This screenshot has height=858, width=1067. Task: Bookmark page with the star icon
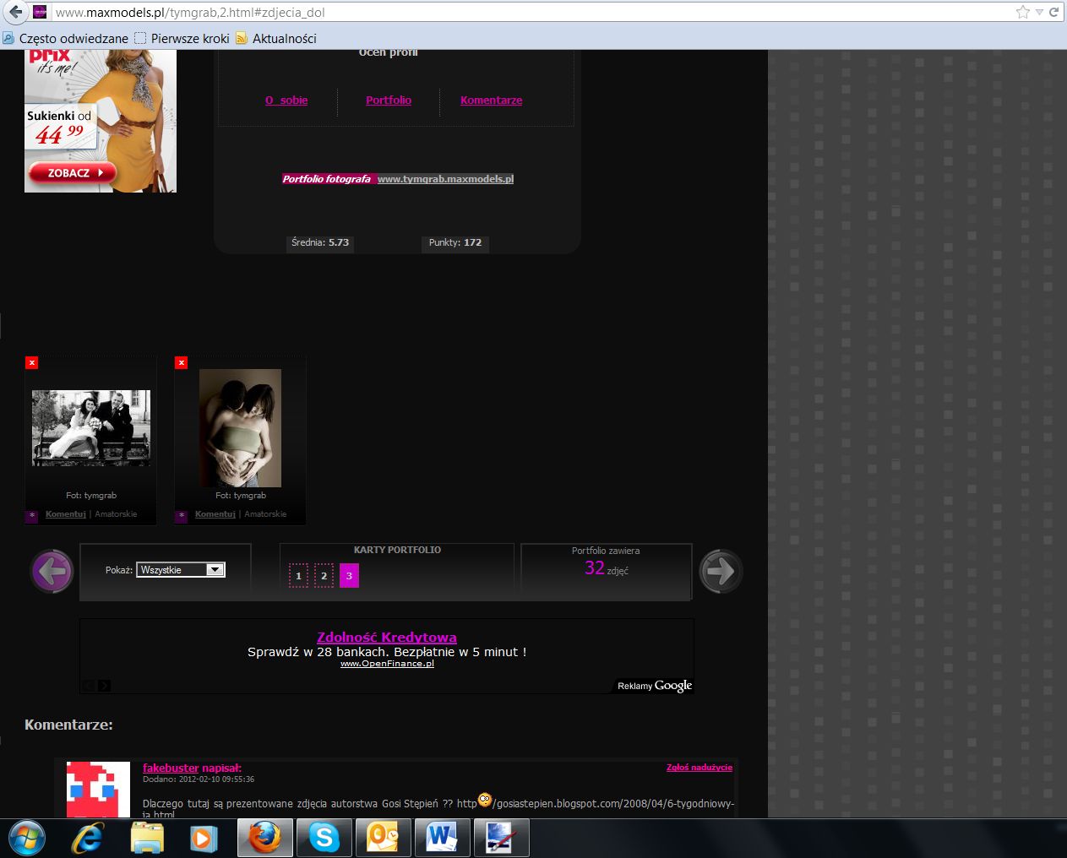pos(1023,12)
